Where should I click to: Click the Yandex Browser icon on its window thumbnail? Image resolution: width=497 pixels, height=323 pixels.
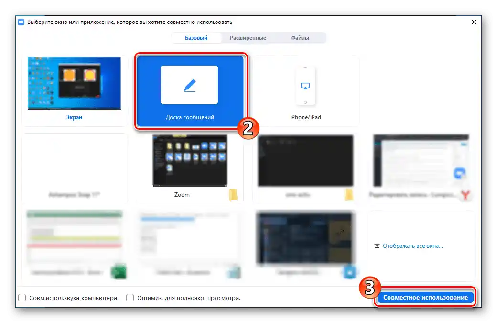pyautogui.click(x=465, y=195)
